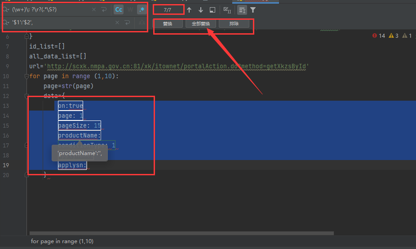This screenshot has width=416, height=249.
Task: Click the 'page: 1' match on line 14
Action: (71, 116)
